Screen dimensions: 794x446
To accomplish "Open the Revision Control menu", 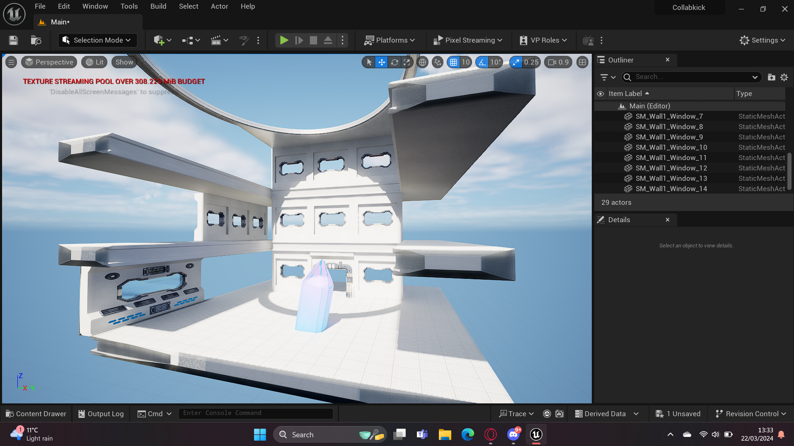I will pyautogui.click(x=750, y=414).
